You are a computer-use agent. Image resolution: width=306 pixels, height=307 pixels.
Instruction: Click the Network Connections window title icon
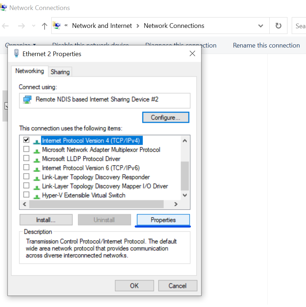3,8
